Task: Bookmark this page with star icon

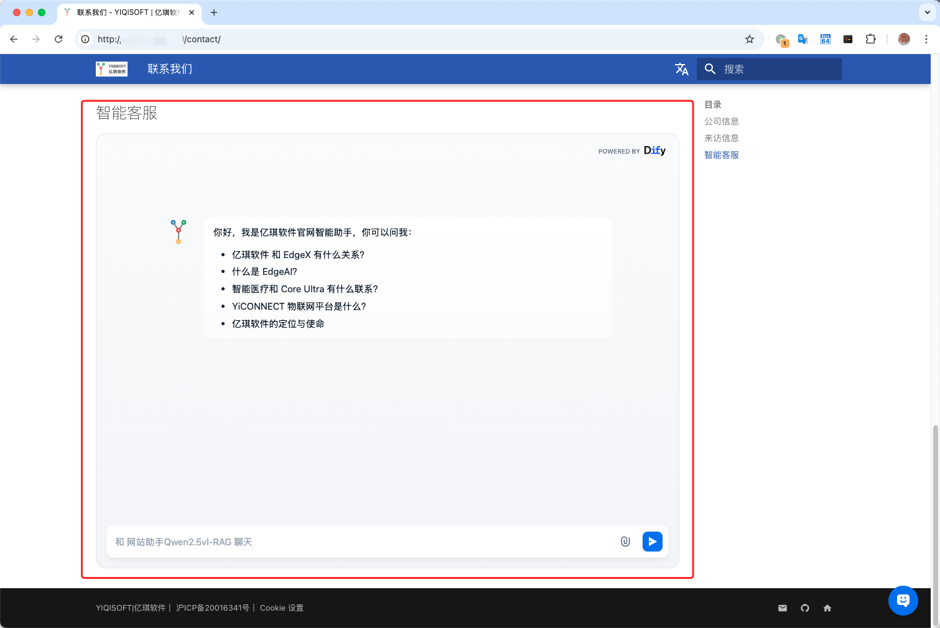Action: click(x=750, y=39)
